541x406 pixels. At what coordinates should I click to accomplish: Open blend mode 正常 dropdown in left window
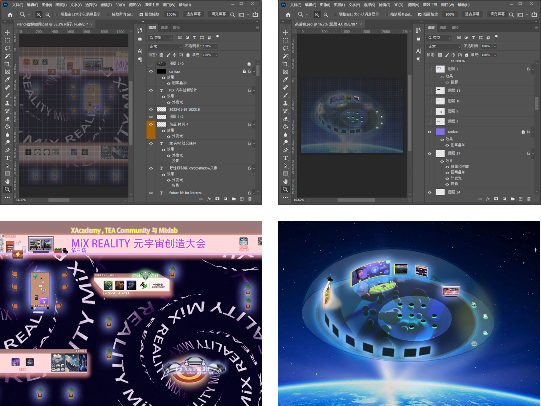pos(165,46)
